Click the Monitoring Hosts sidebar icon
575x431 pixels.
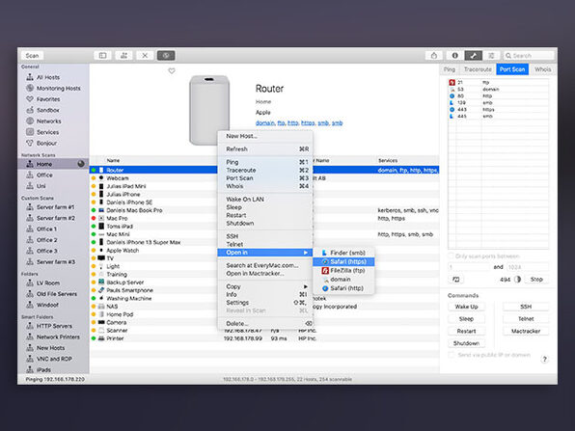coord(30,89)
